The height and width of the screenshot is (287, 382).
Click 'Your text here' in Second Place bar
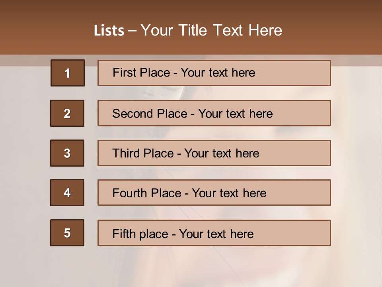[x=235, y=114]
